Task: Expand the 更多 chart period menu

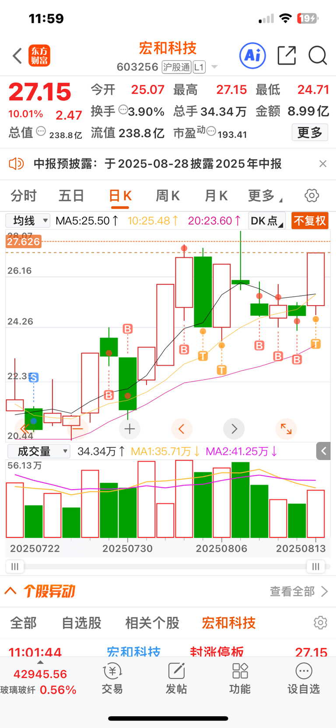Action: tap(265, 196)
